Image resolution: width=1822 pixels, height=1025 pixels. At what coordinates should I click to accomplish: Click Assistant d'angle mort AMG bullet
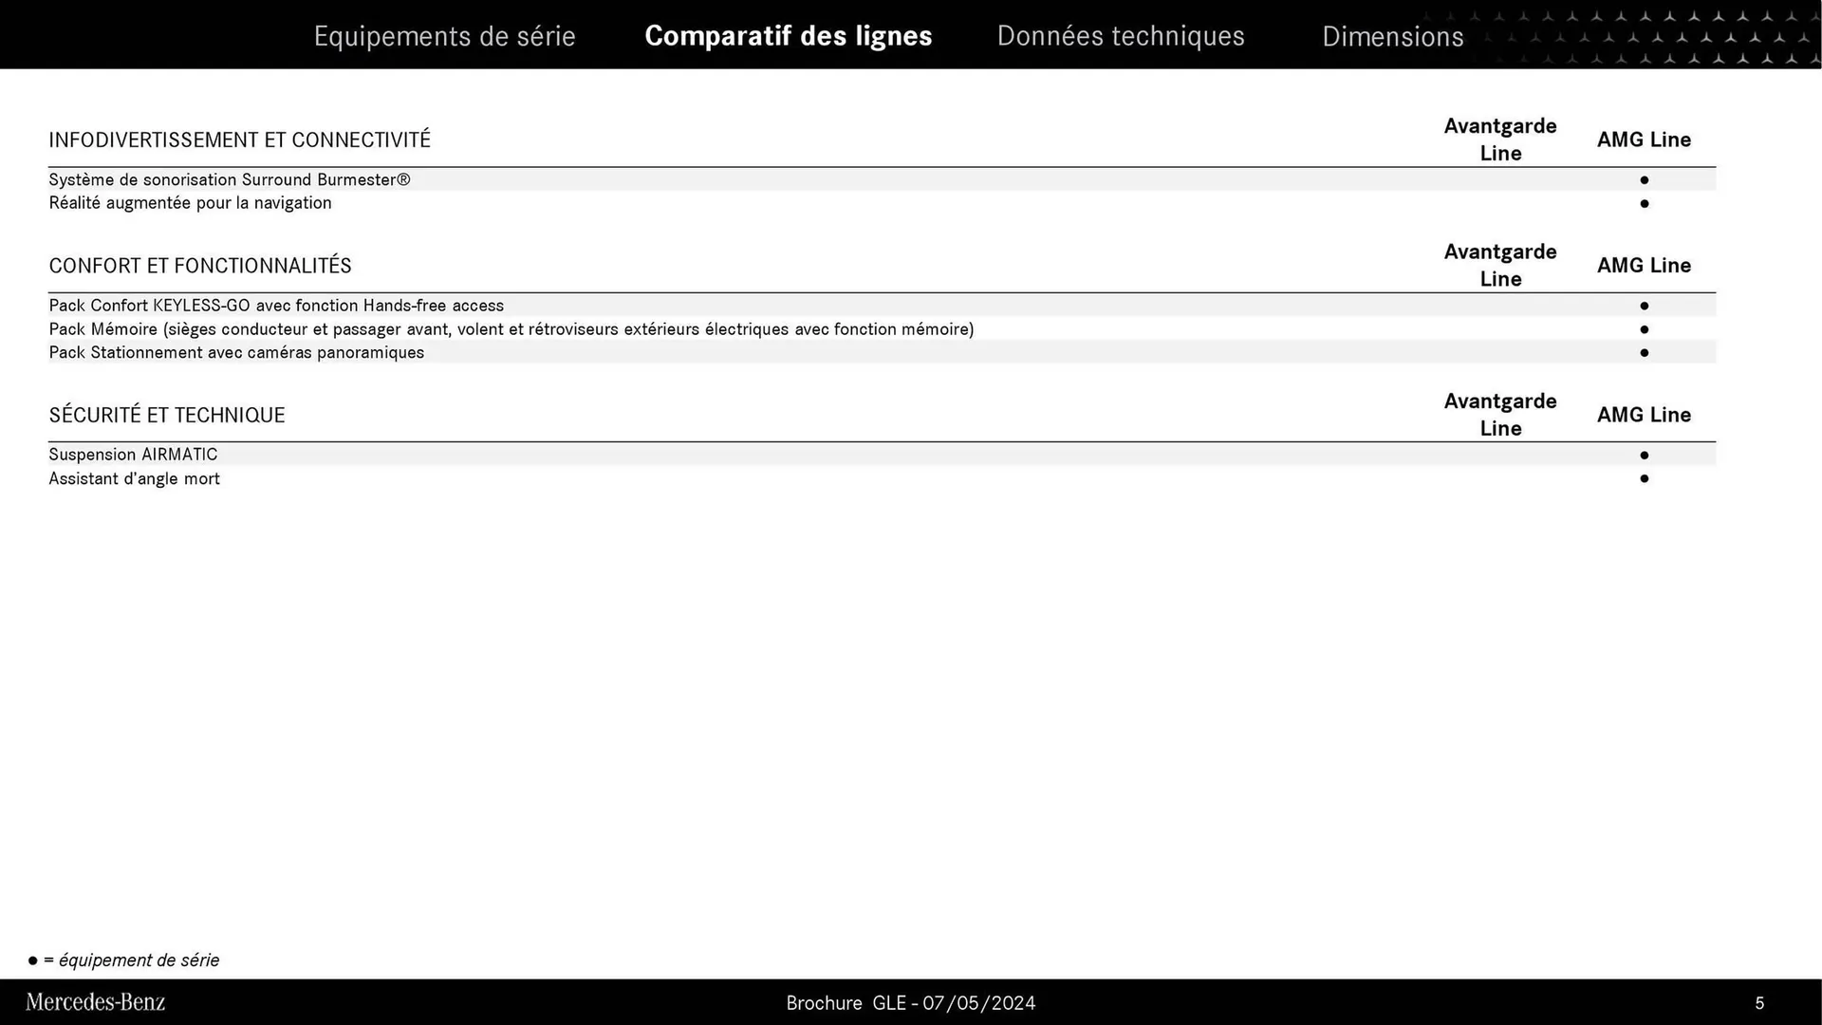click(x=1644, y=478)
